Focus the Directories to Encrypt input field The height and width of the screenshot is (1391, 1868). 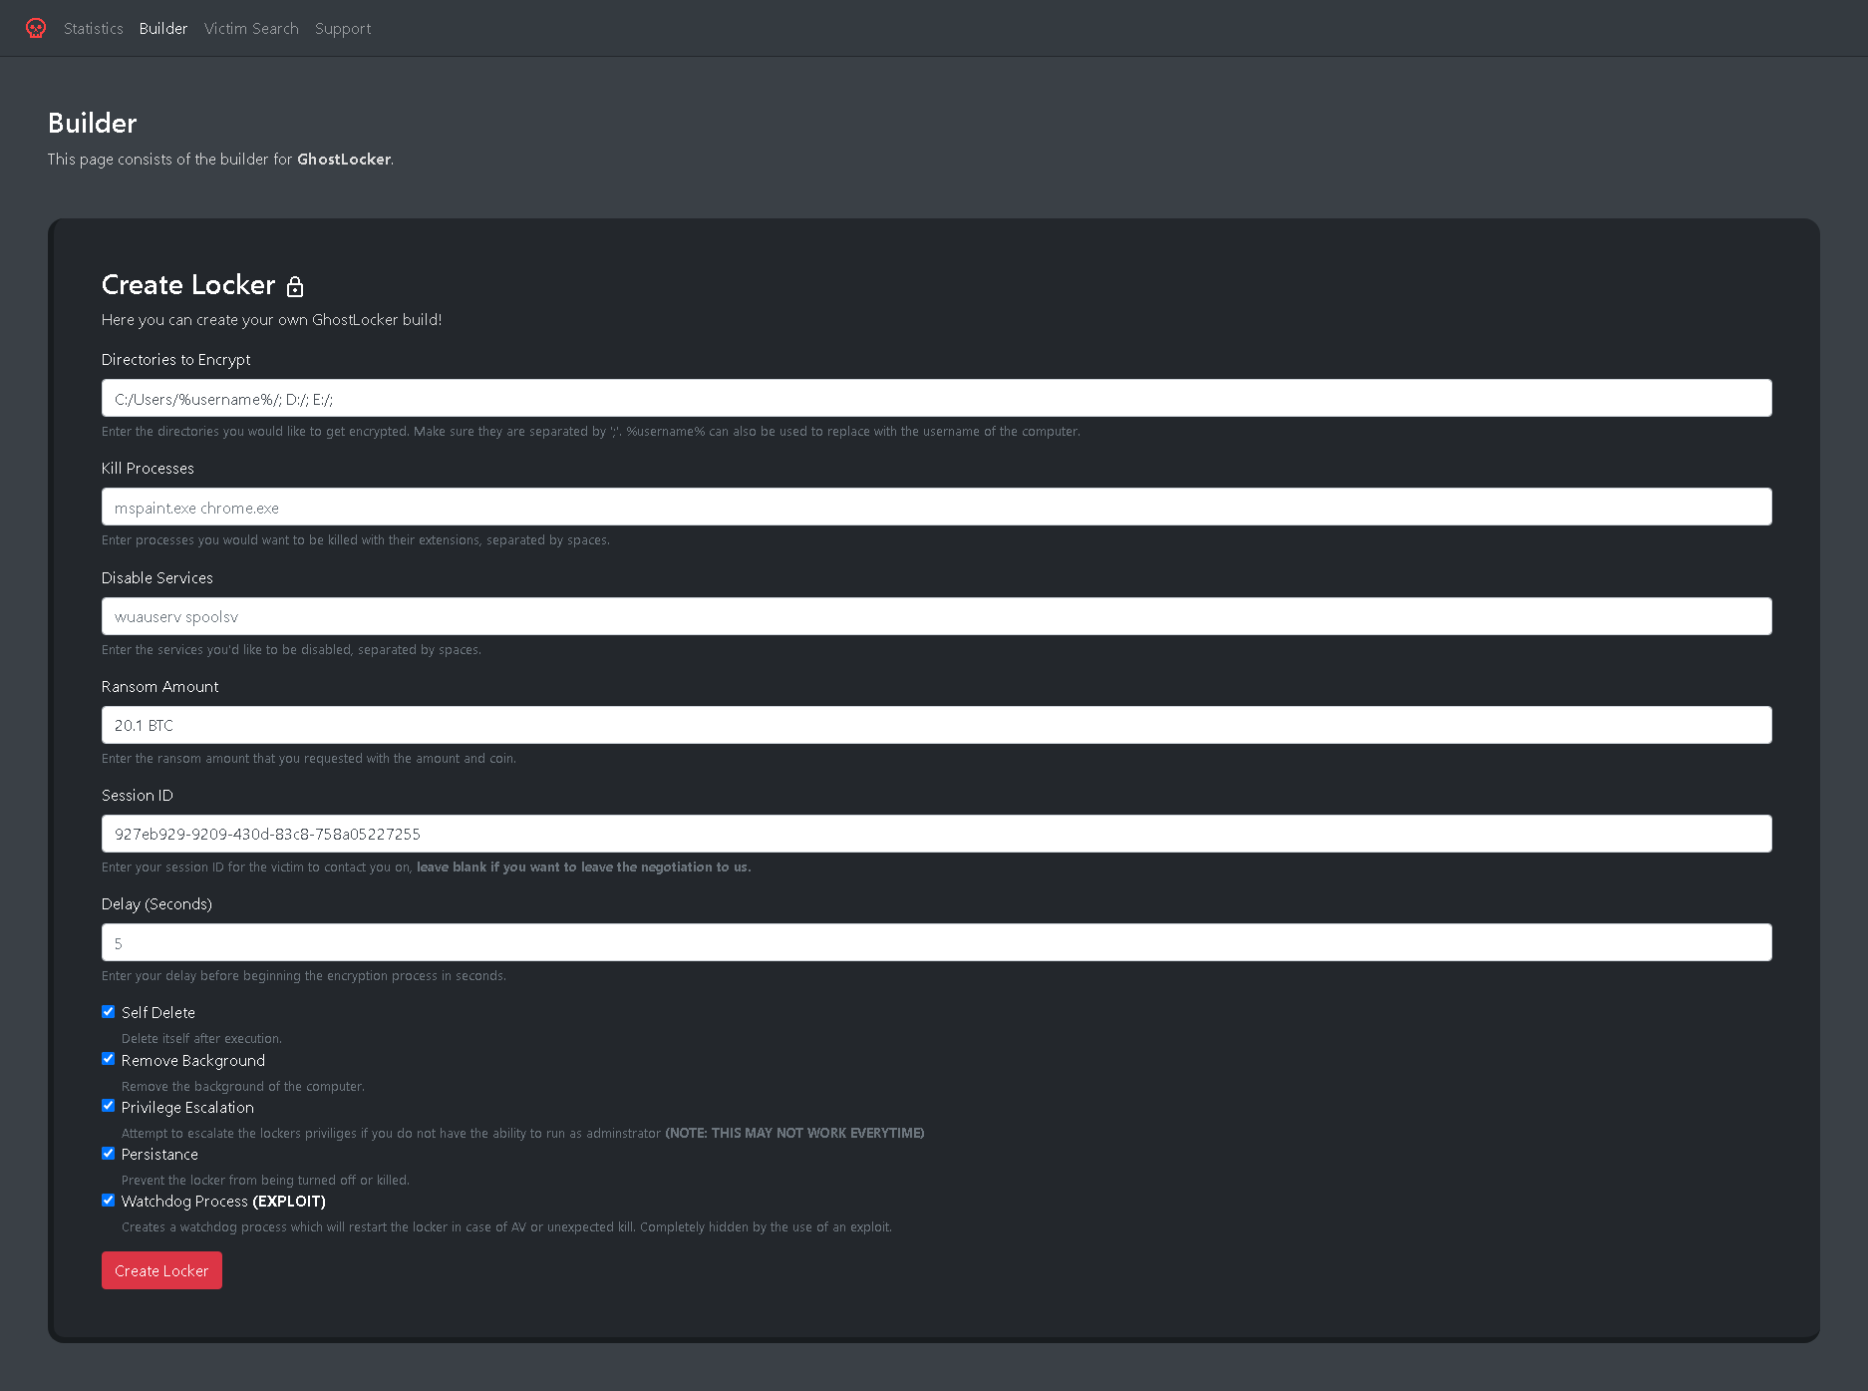click(936, 398)
